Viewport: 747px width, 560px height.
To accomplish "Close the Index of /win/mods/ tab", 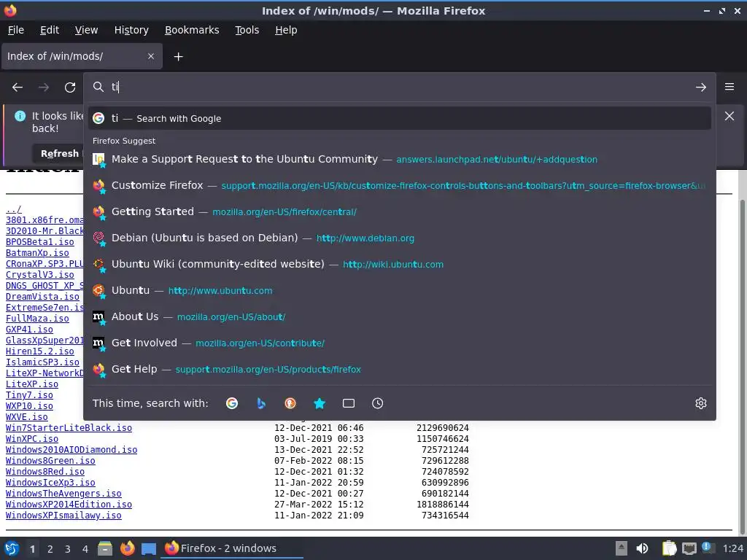I will pos(151,56).
